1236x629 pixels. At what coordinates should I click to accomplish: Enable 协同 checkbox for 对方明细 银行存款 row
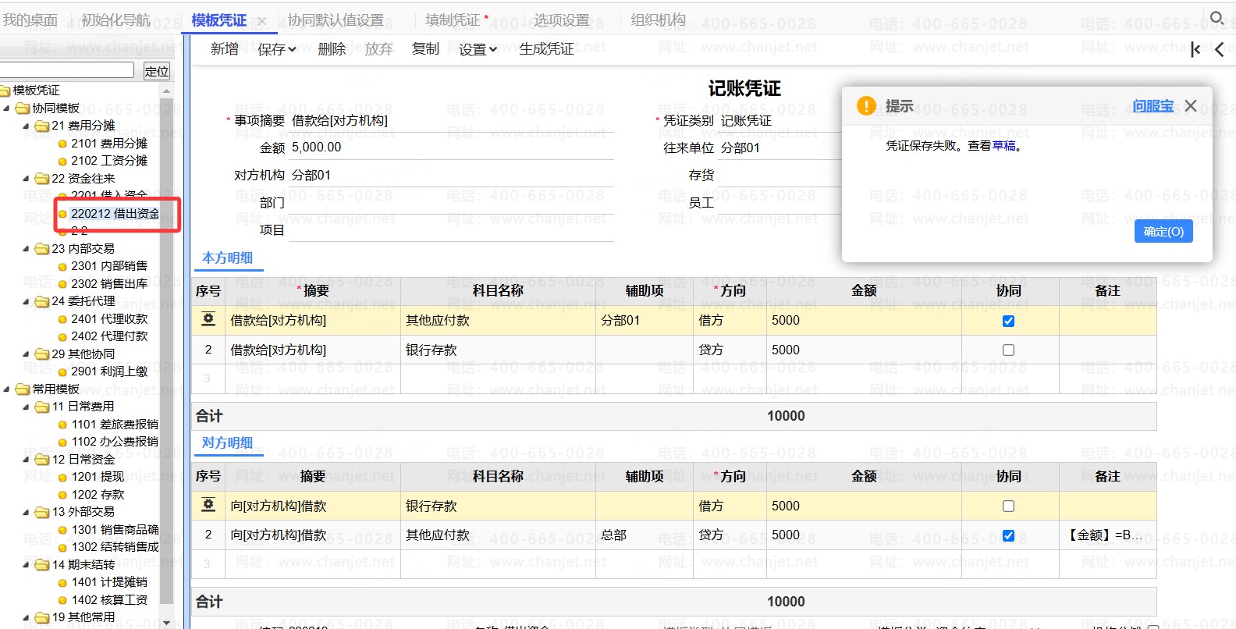coord(1008,506)
